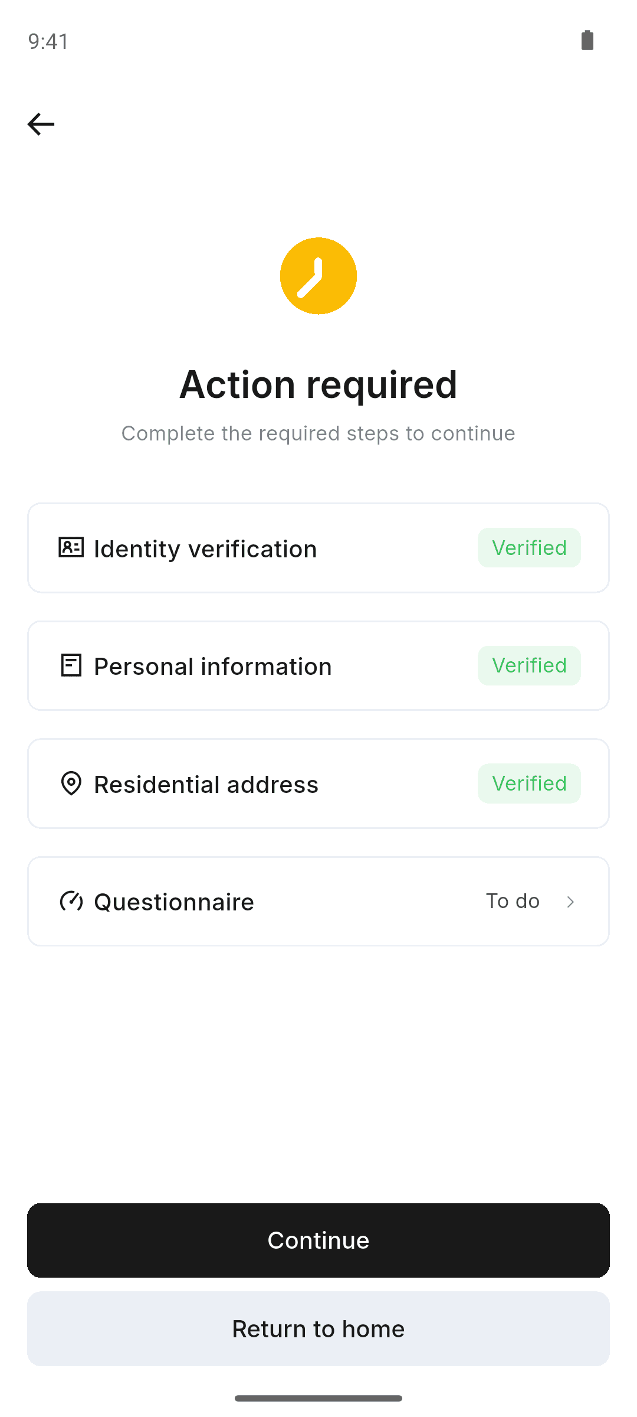This screenshot has height=1417, width=637.
Task: Tap the Identity verification Verified badge
Action: tap(529, 548)
